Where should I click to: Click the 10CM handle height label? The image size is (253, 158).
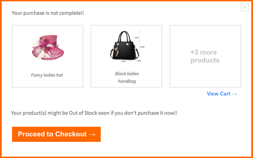point(136,37)
